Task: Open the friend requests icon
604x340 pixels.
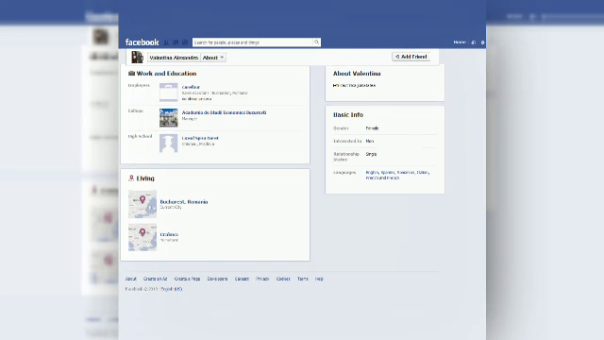Action: [166, 42]
